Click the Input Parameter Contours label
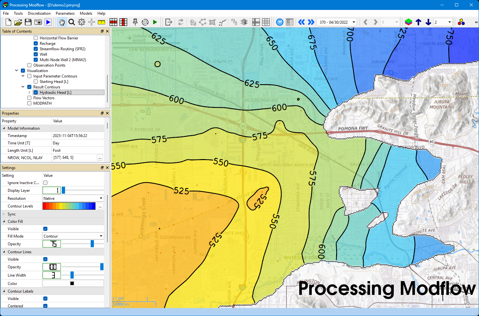This screenshot has width=479, height=316. 55,76
